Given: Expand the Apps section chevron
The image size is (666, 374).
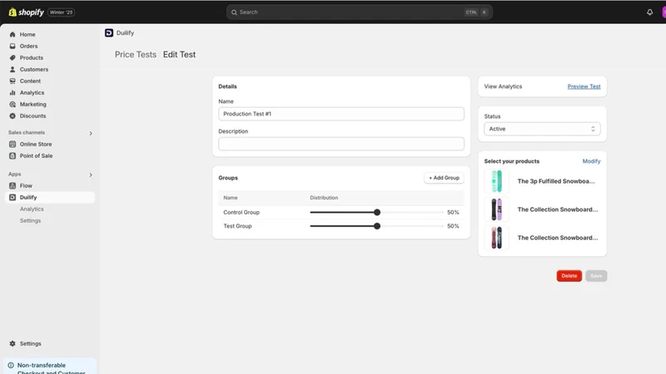Looking at the screenshot, I should [91, 175].
